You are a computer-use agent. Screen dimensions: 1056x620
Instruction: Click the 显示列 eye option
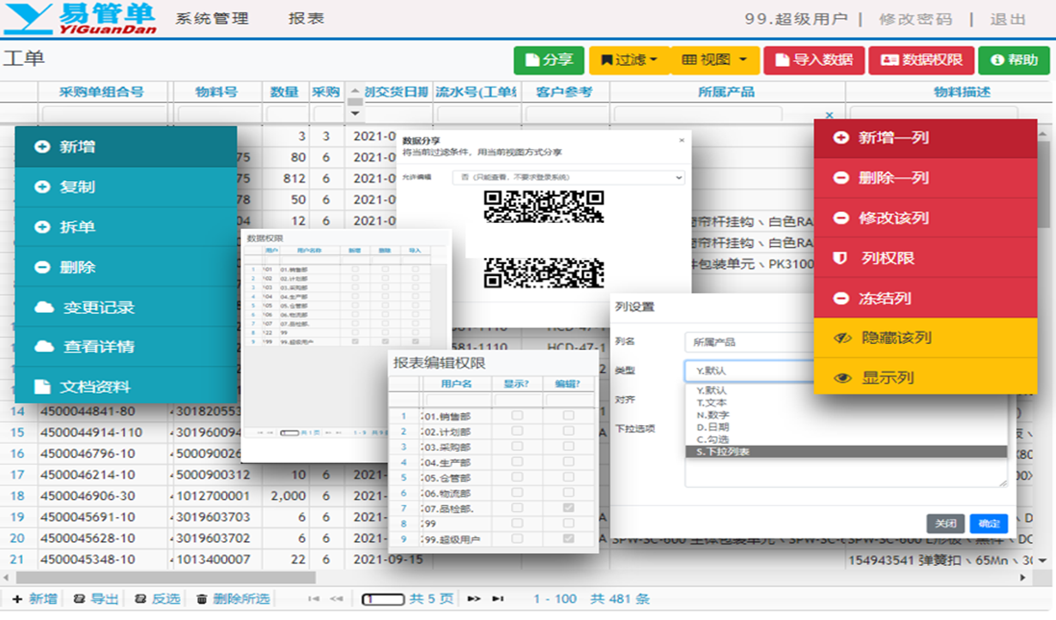(842, 377)
